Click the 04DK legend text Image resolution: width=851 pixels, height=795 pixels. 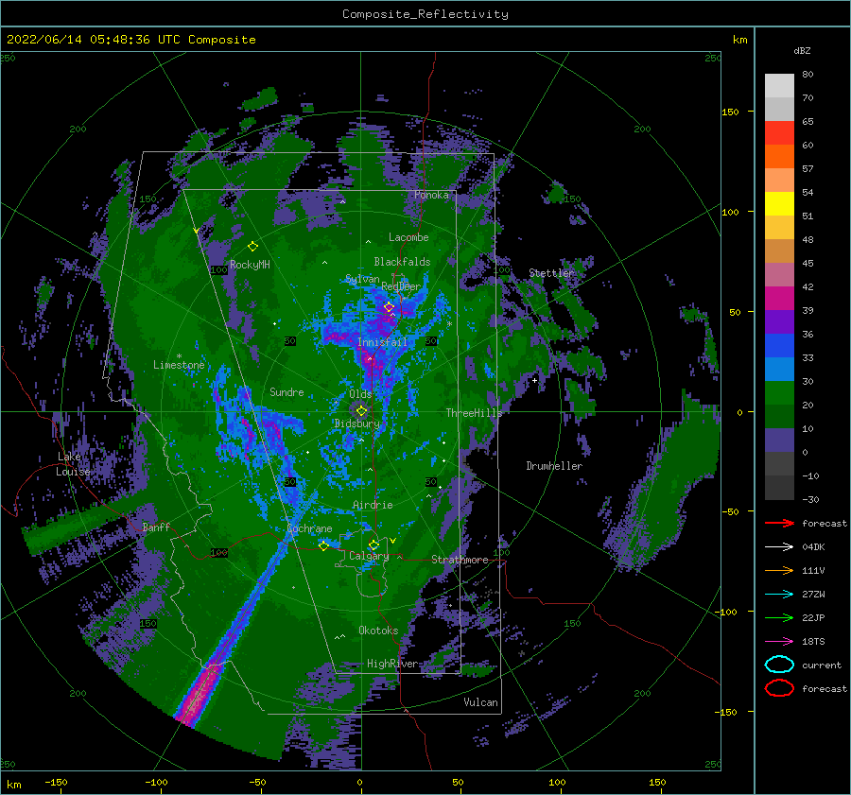[813, 547]
